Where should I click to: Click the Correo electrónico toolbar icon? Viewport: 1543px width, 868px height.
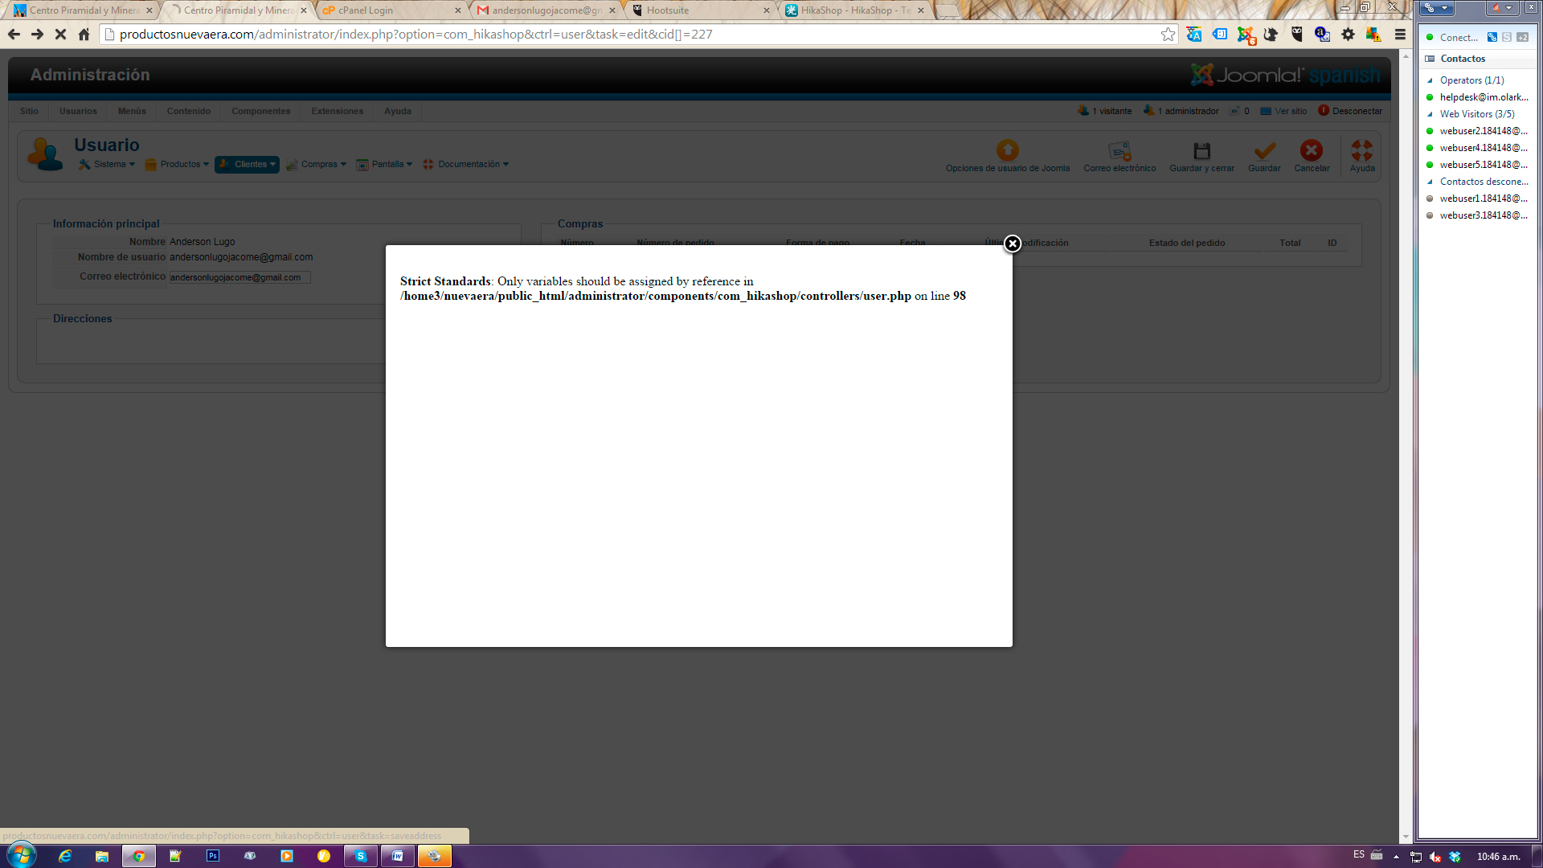[x=1119, y=151]
